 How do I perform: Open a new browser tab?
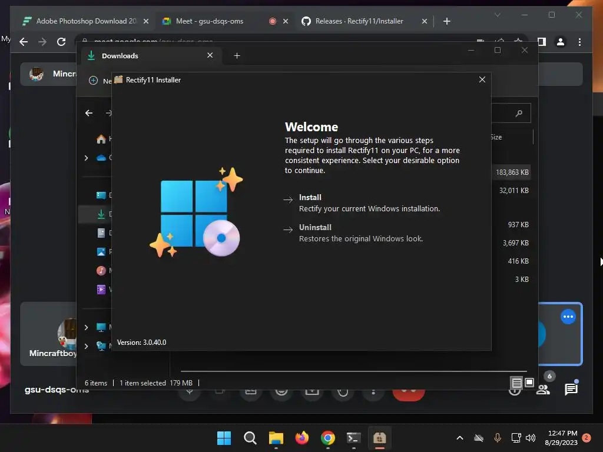click(x=446, y=21)
